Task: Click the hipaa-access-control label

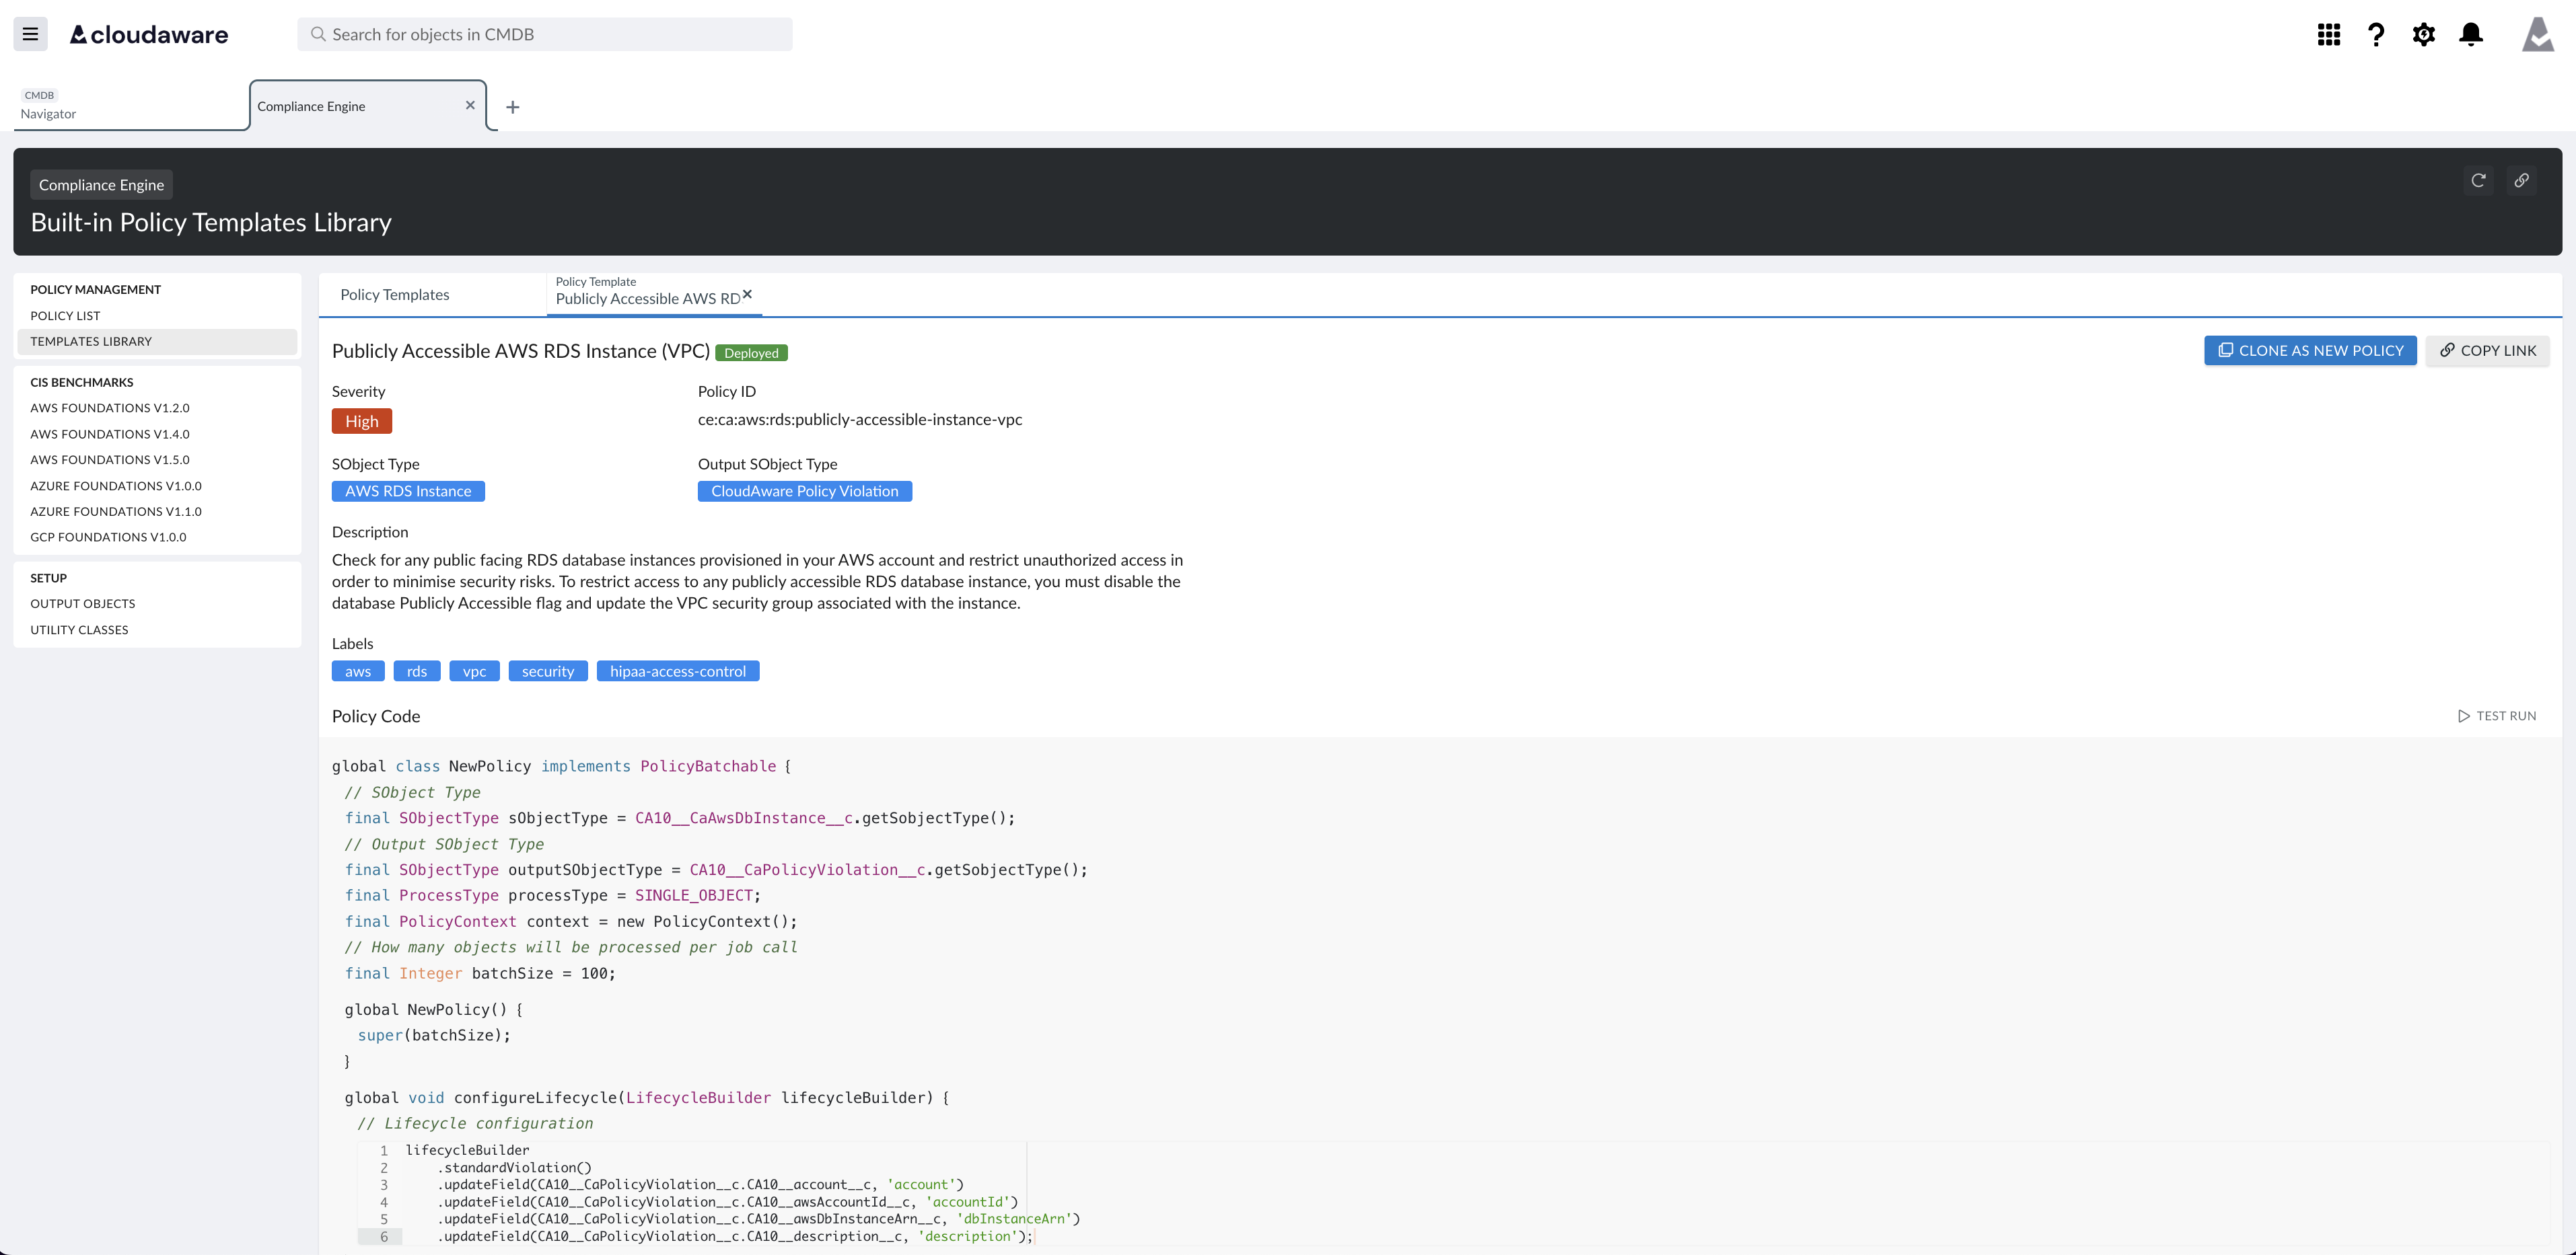Action: click(678, 671)
